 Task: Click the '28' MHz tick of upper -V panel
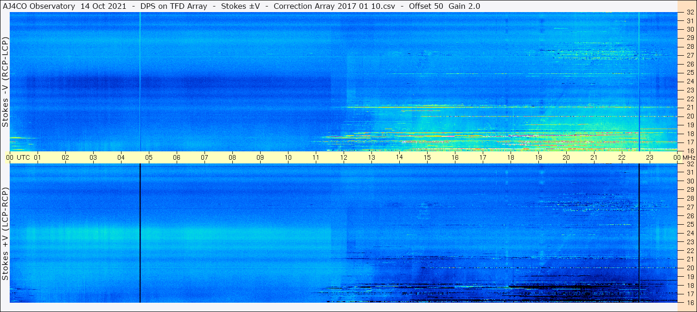(690, 47)
